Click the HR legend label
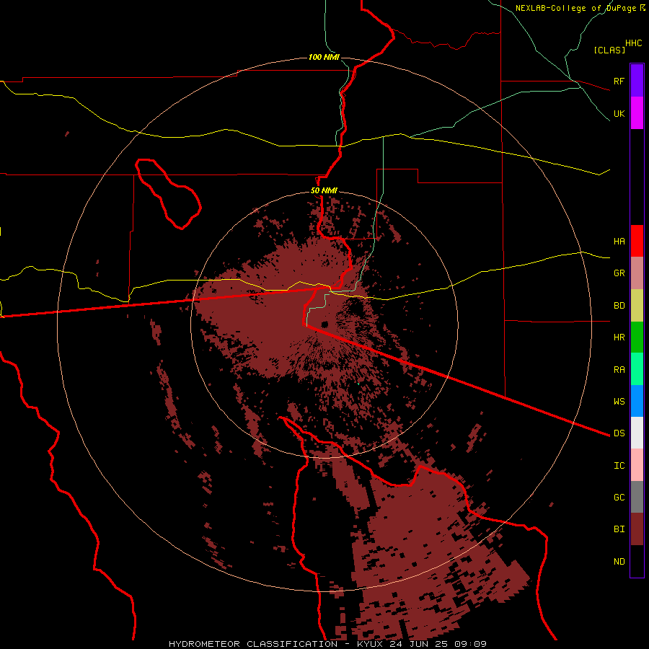This screenshot has width=649, height=649. [619, 337]
